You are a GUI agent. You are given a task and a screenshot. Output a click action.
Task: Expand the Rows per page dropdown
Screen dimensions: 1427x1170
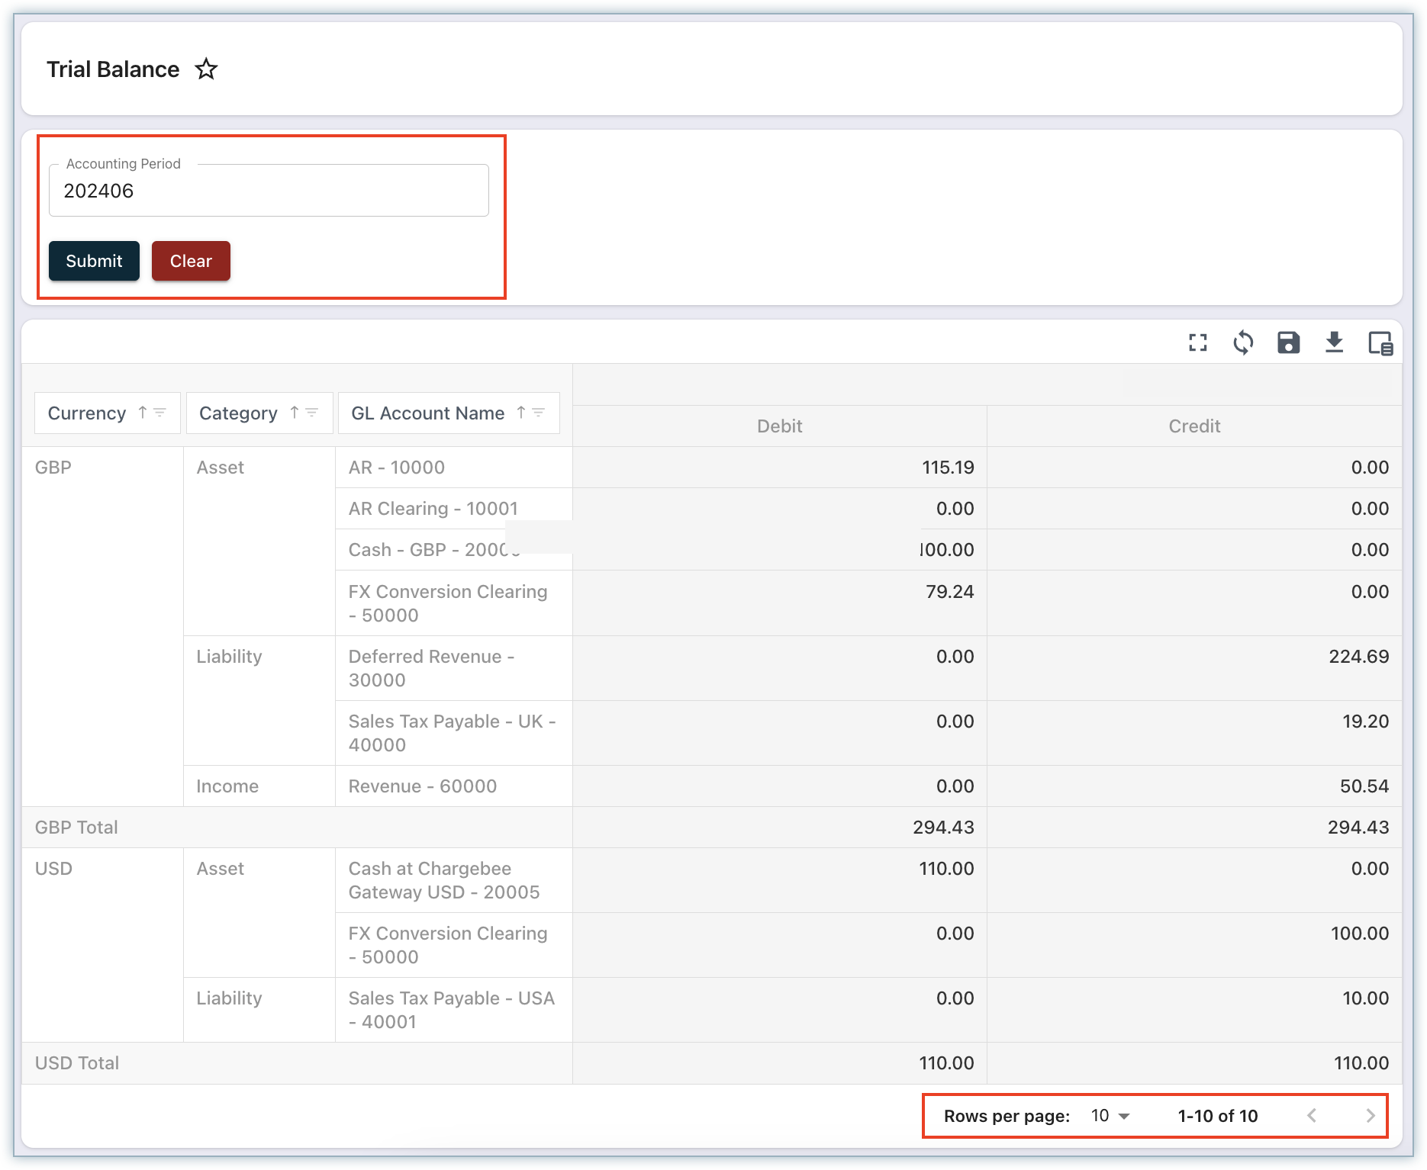pyautogui.click(x=1110, y=1116)
